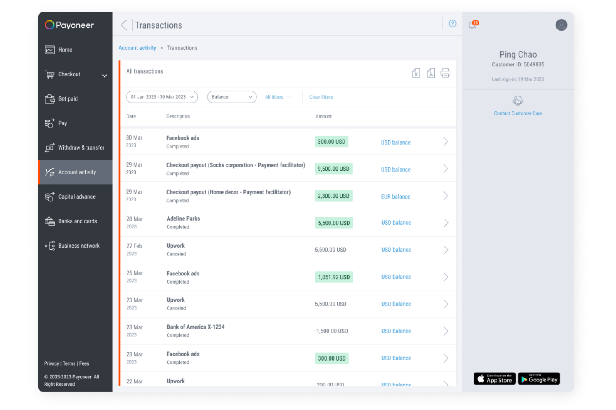Open the notifications bell with 25 badge
Viewport: 616px width, 410px height.
pos(473,25)
